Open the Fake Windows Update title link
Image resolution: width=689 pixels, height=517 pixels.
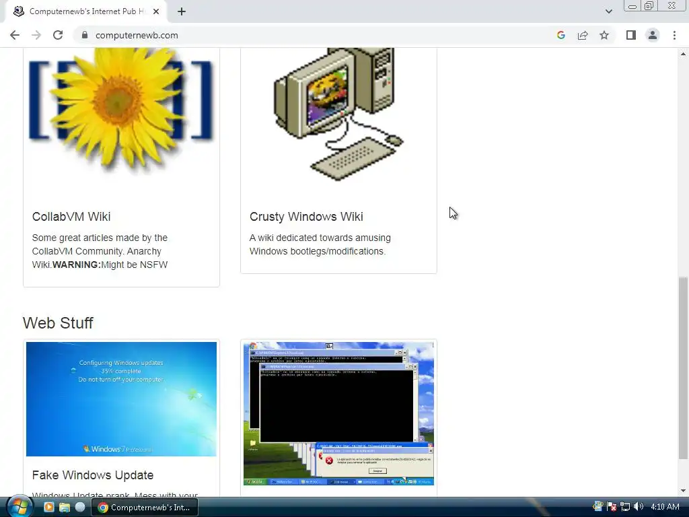click(x=93, y=475)
